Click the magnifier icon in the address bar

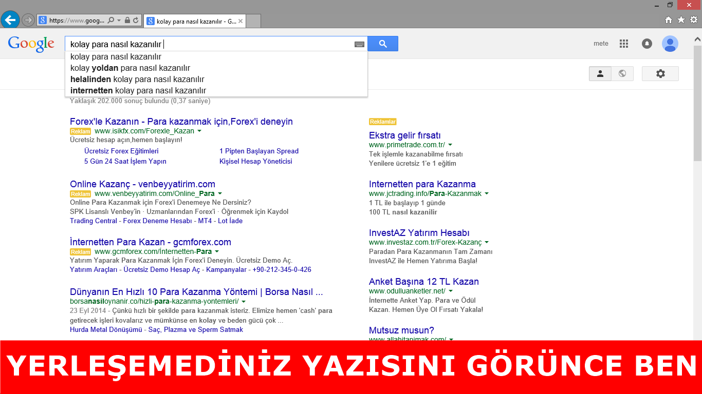110,21
